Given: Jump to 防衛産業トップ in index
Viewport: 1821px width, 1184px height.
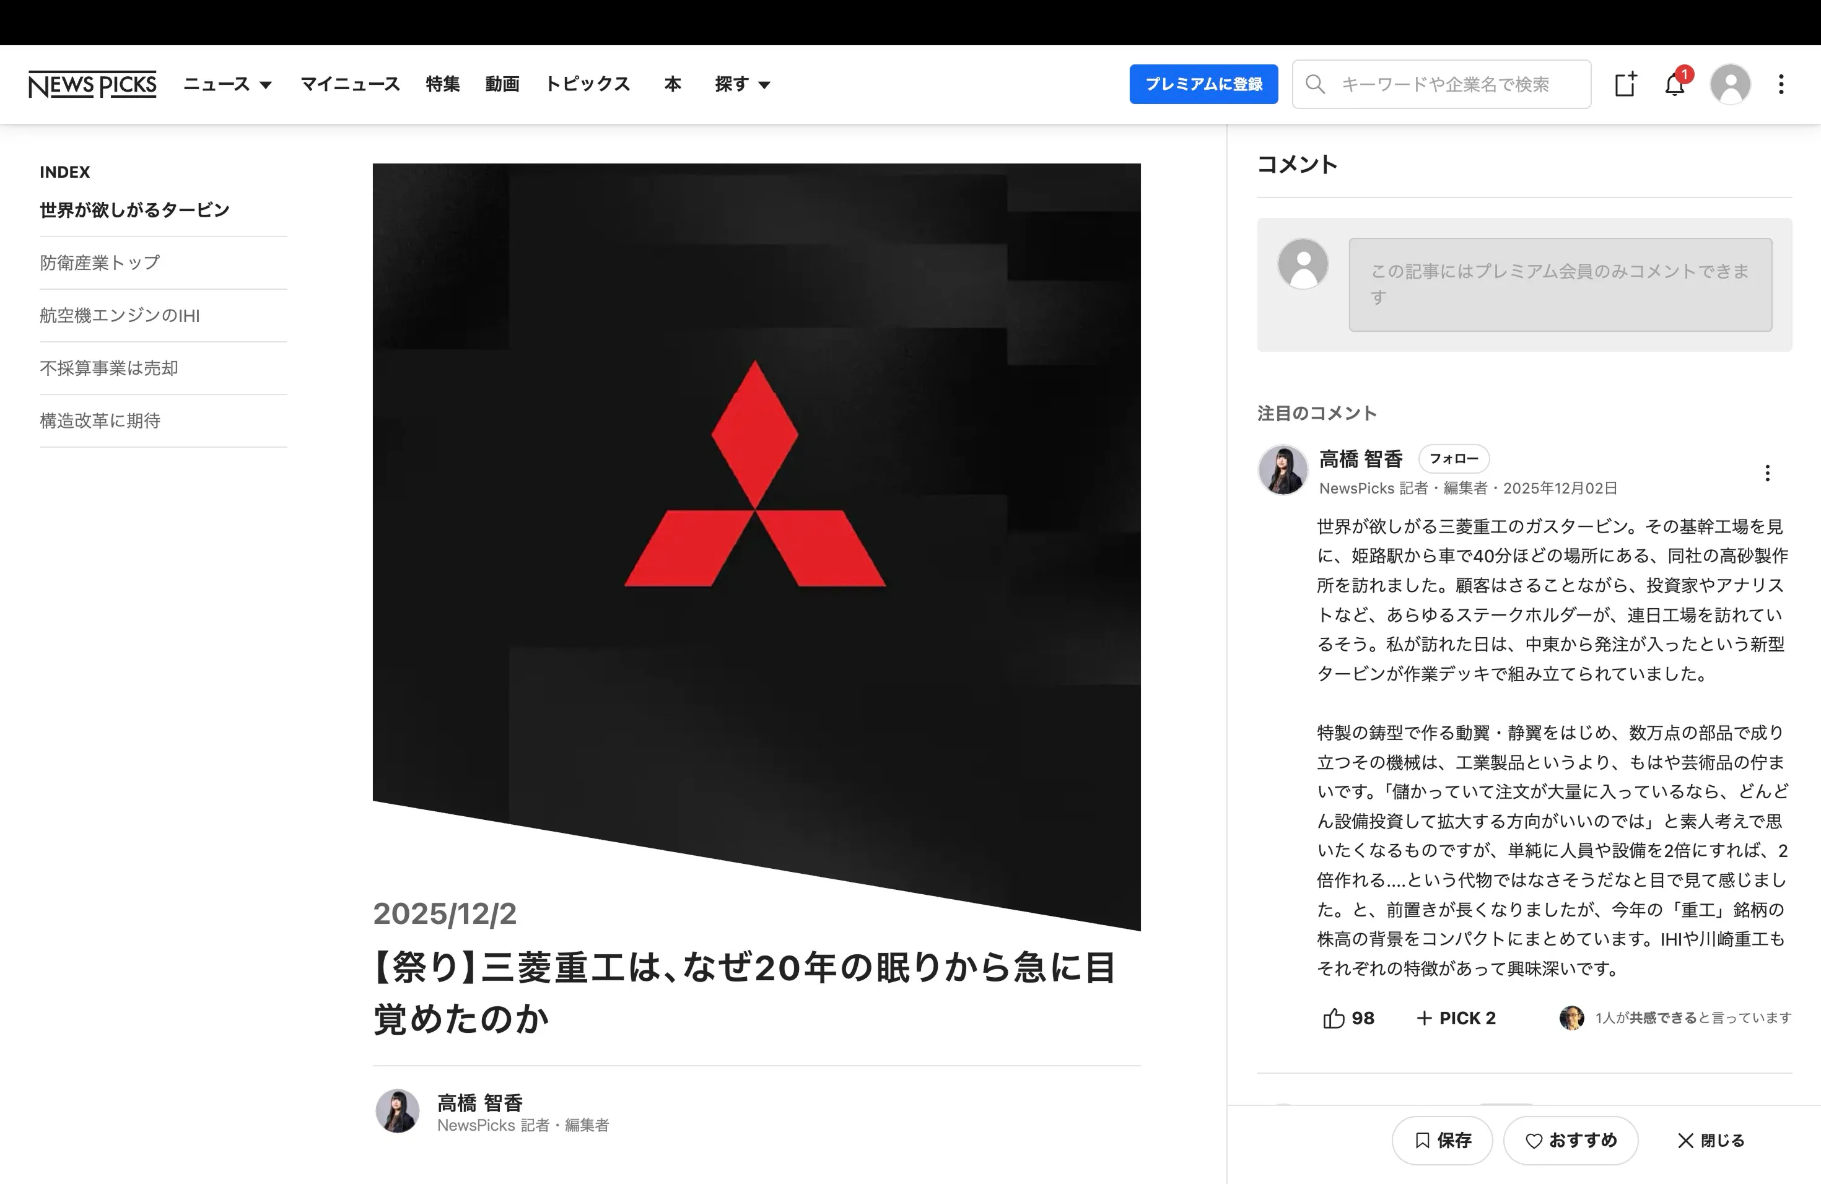Looking at the screenshot, I should point(100,263).
